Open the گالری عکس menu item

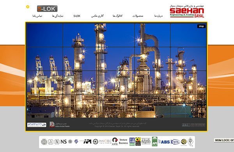coord(97,16)
